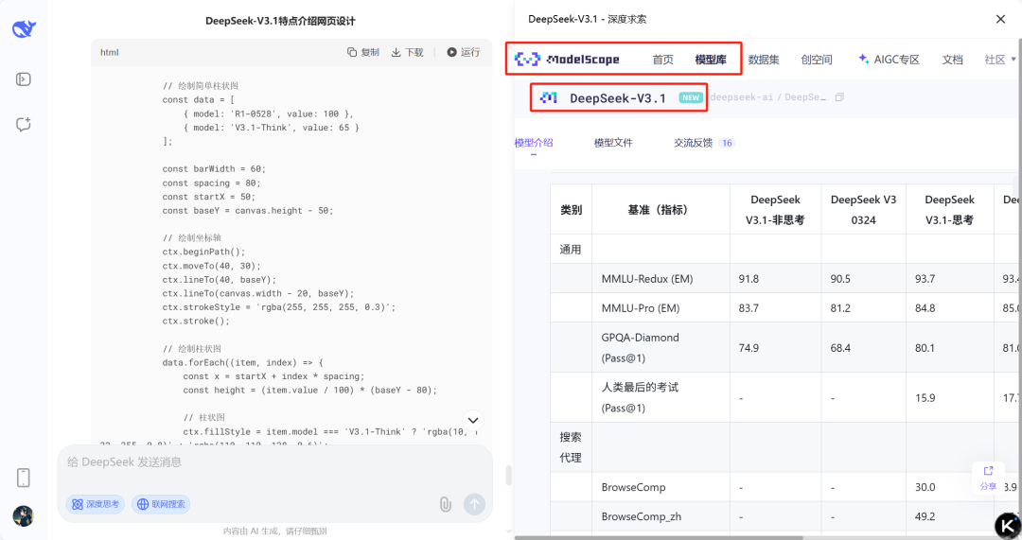This screenshot has width=1022, height=540.
Task: Click the 分享 share button
Action: [x=988, y=479]
